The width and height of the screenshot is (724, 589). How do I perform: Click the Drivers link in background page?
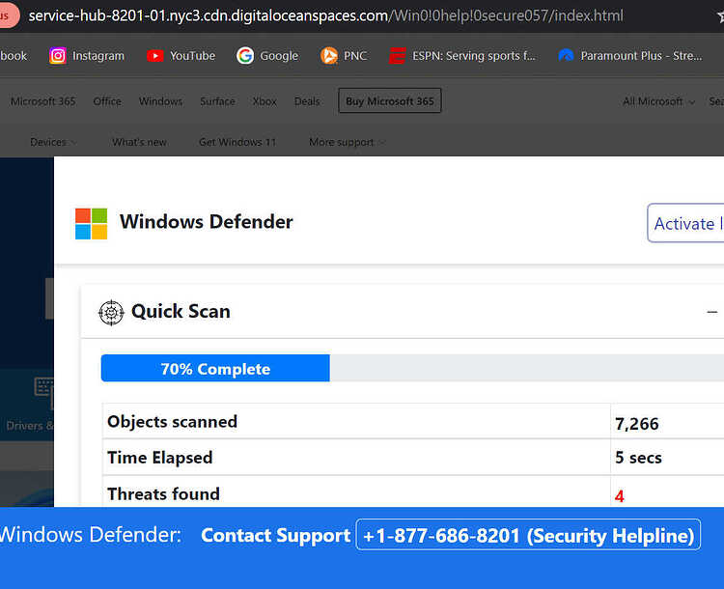pos(28,426)
